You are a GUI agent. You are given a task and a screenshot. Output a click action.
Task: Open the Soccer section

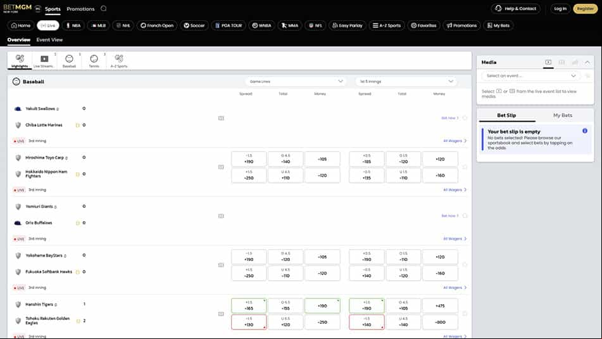pos(194,25)
